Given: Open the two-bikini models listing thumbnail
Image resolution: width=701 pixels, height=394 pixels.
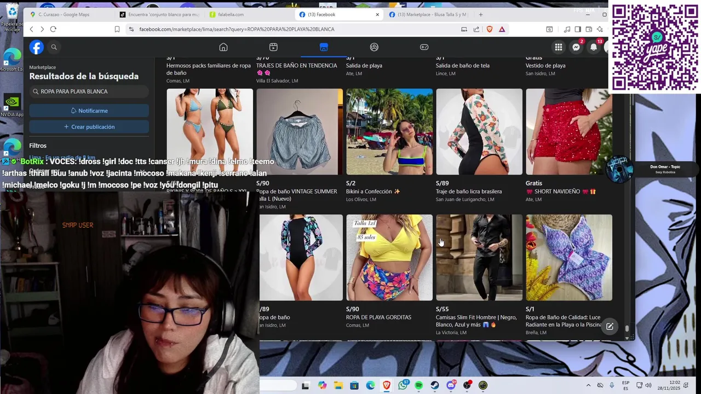Looking at the screenshot, I should (x=210, y=131).
